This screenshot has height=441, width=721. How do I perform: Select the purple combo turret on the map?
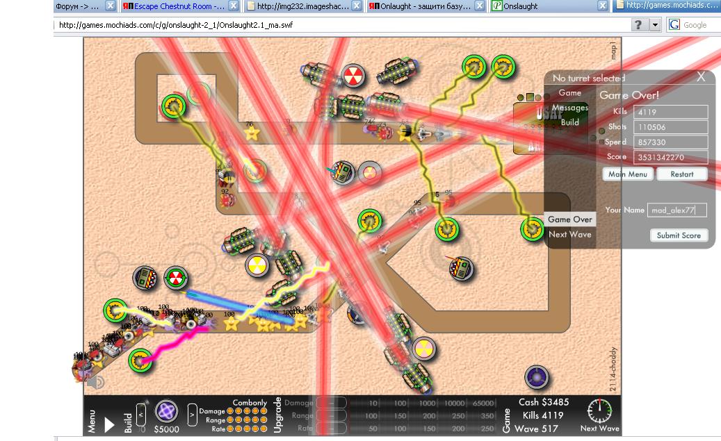click(x=537, y=377)
